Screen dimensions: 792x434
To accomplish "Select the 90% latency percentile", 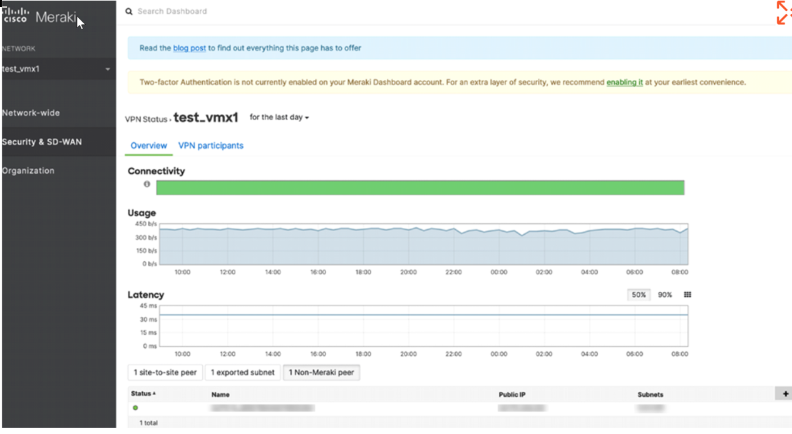I will (x=665, y=295).
